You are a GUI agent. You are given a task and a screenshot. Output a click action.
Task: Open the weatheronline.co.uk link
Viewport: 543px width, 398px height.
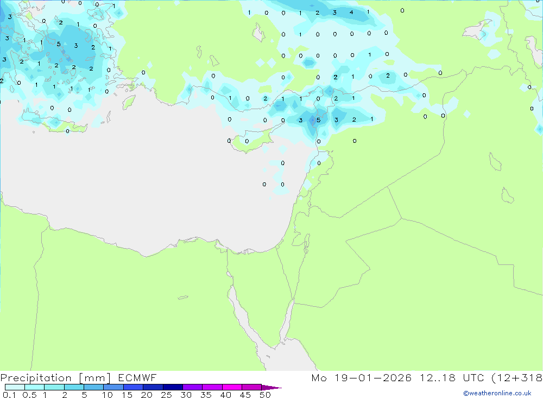[x=497, y=393]
